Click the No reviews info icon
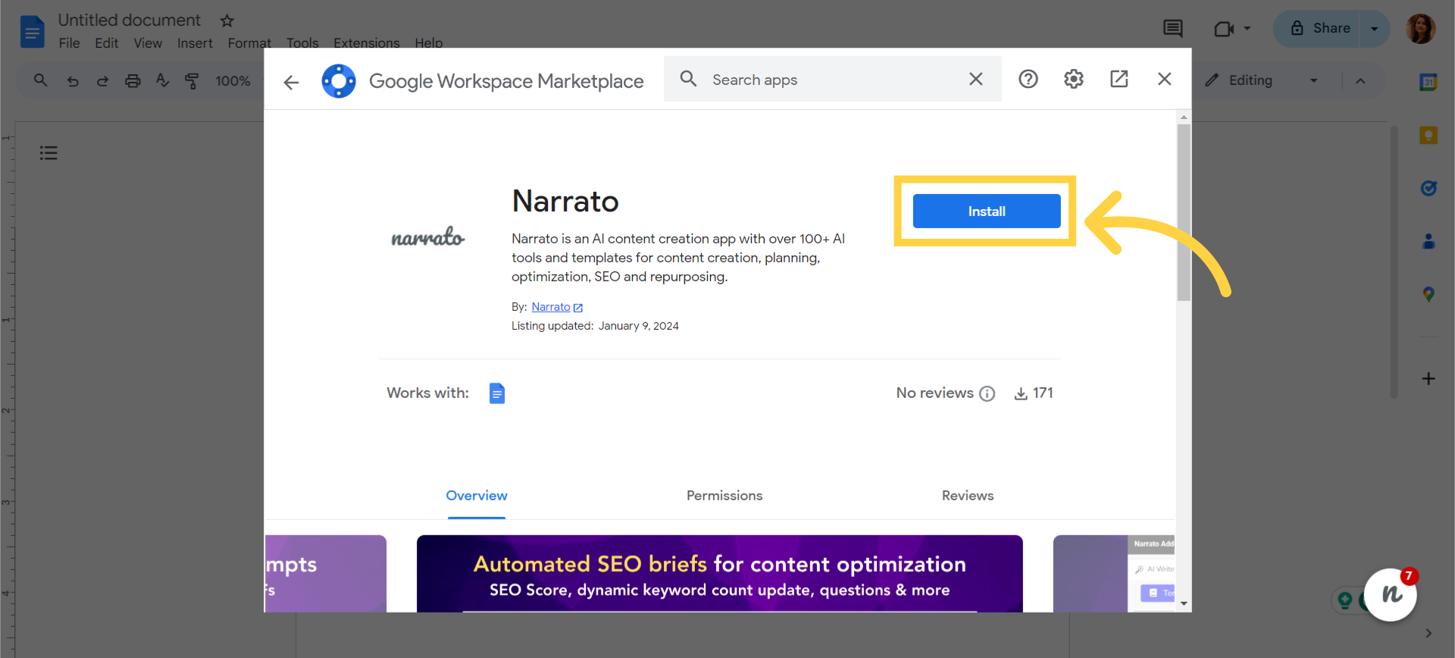Image resolution: width=1455 pixels, height=658 pixels. [x=987, y=393]
